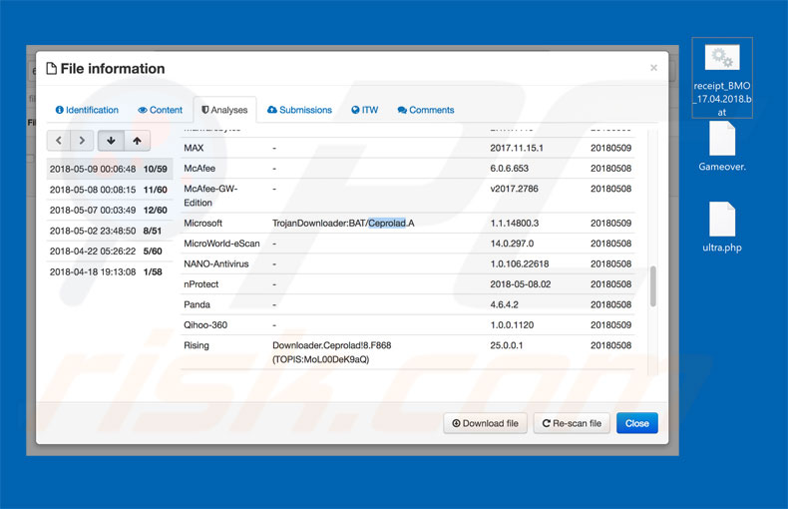Select analysis 2018-05-09 00:06:48 row
788x509 pixels.
[109, 169]
